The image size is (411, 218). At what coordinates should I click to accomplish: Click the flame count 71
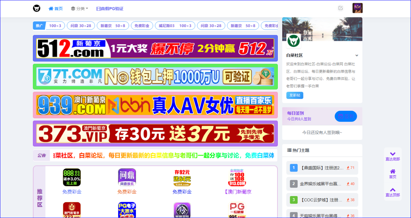coord(351,168)
